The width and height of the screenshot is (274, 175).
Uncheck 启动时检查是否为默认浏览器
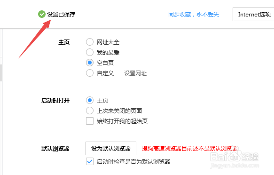click(x=90, y=161)
